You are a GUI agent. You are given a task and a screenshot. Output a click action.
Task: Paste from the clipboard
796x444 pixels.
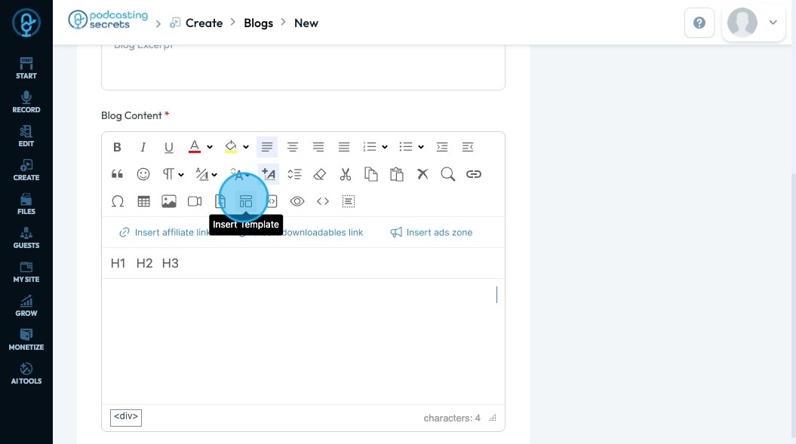[396, 174]
